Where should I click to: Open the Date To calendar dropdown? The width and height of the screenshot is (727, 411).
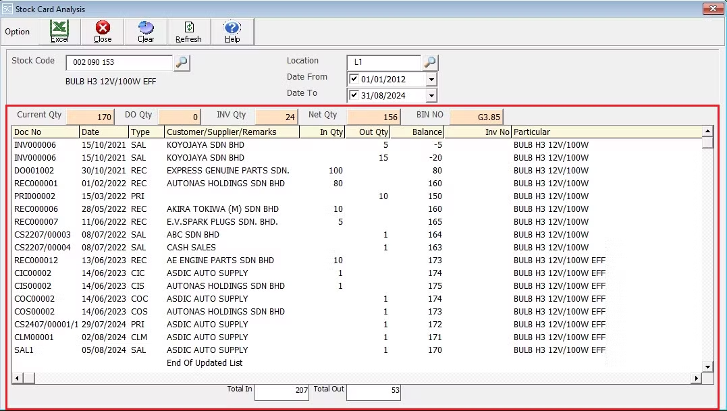(x=431, y=95)
